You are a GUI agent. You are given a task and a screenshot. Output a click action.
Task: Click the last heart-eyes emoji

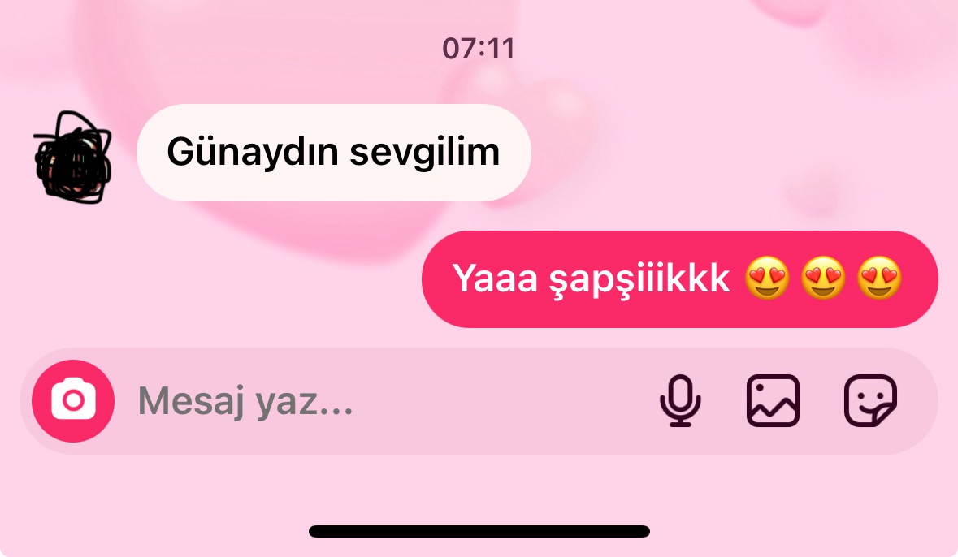[x=879, y=278]
